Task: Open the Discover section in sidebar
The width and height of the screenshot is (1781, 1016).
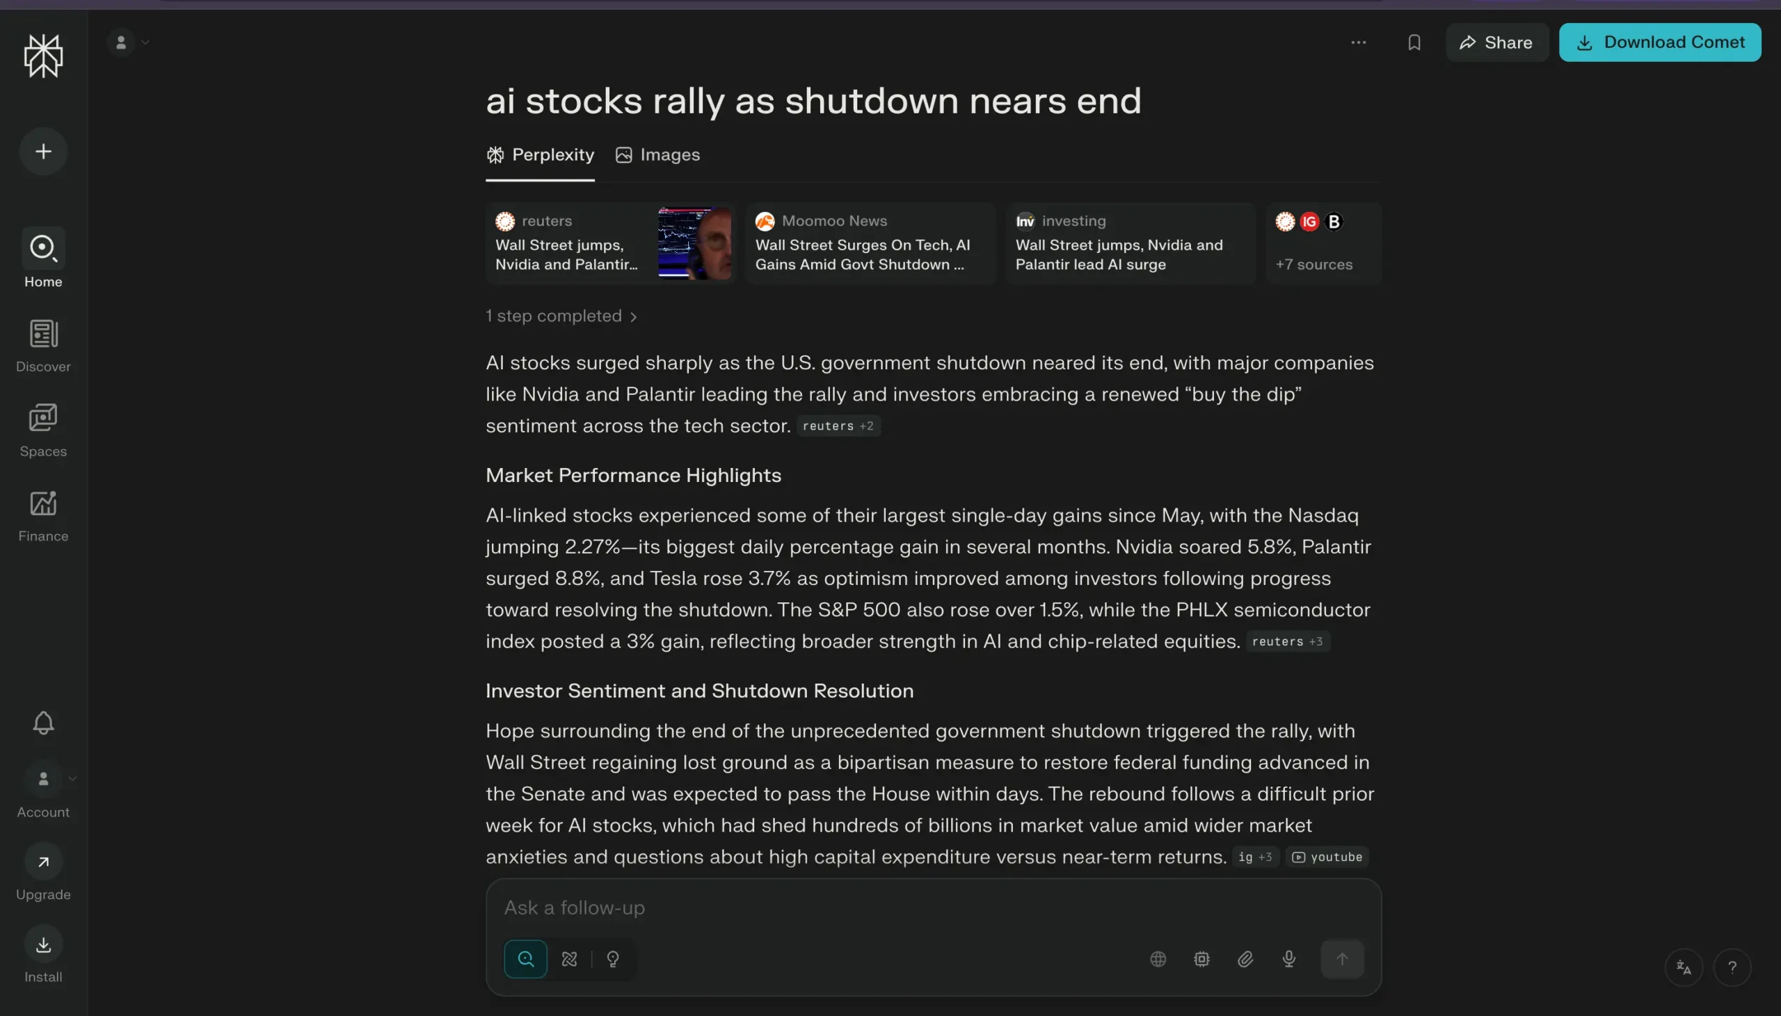Action: [43, 346]
